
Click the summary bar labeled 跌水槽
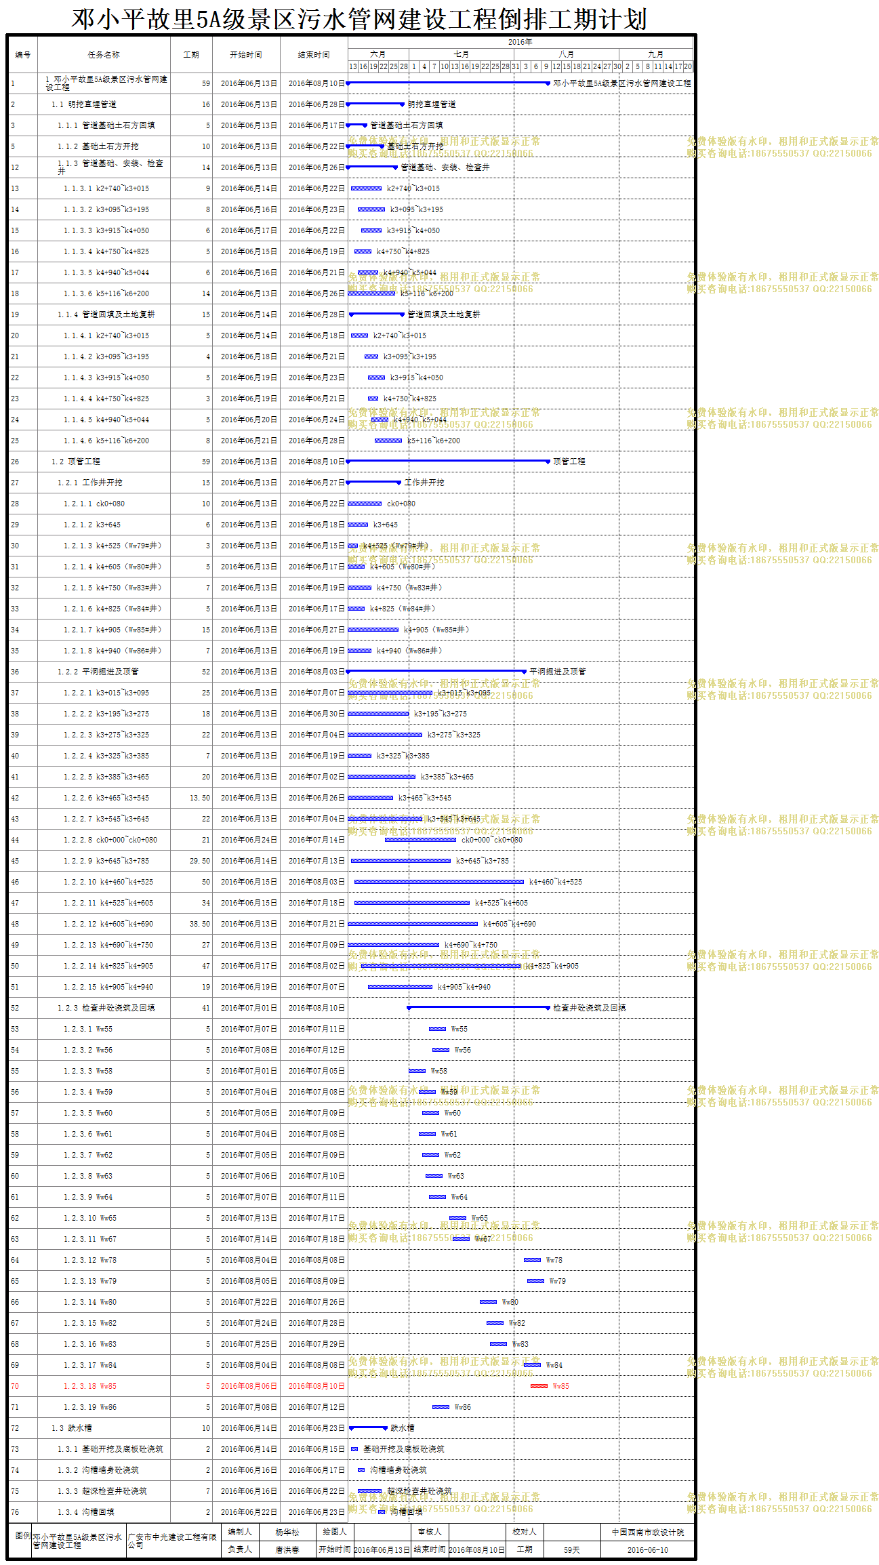[369, 1427]
